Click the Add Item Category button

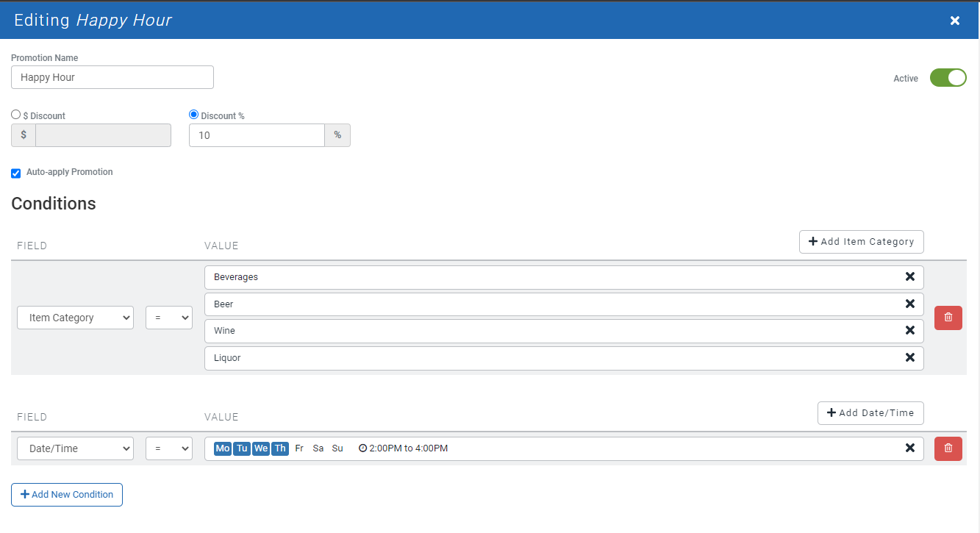click(x=861, y=242)
